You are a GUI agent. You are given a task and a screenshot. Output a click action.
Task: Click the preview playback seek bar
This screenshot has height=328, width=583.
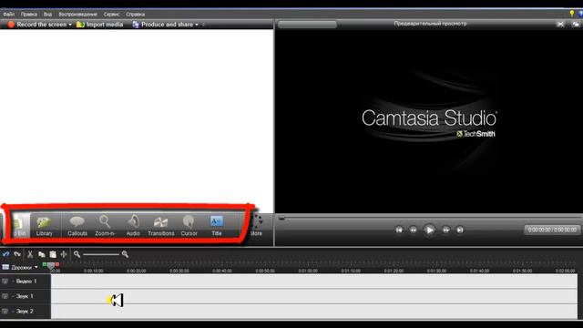pos(429,219)
